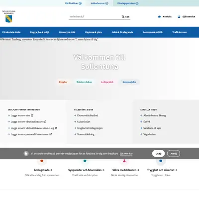
Task: Click the blue Trygghet och säkerhet icon
Action: pos(161,161)
